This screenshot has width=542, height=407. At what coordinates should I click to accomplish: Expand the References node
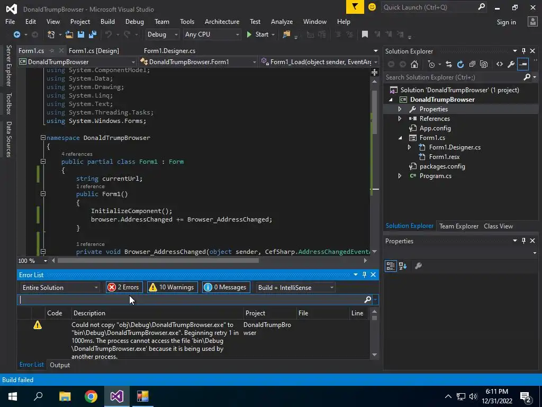coord(400,119)
